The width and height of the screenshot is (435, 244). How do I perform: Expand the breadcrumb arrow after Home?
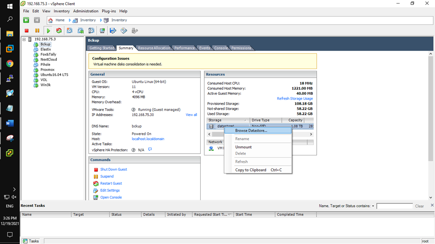point(70,20)
